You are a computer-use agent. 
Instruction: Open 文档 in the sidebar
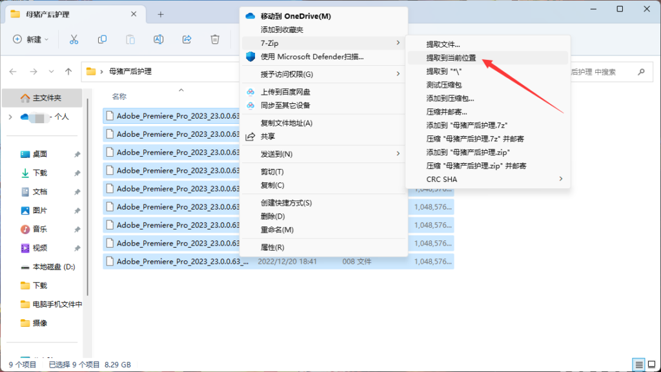pyautogui.click(x=40, y=192)
